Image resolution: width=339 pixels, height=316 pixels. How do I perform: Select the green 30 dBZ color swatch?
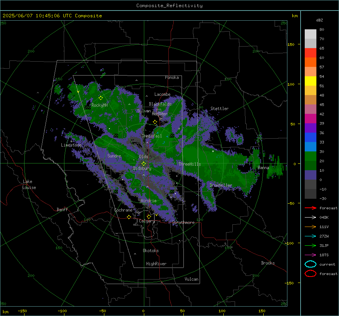(310, 156)
